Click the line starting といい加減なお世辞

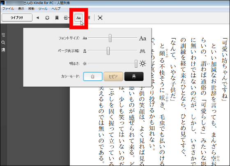coord(214,105)
